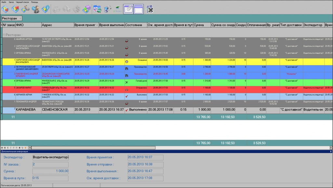Click the 'Состояние' column header
The height and width of the screenshot is (188, 333).
click(135, 25)
